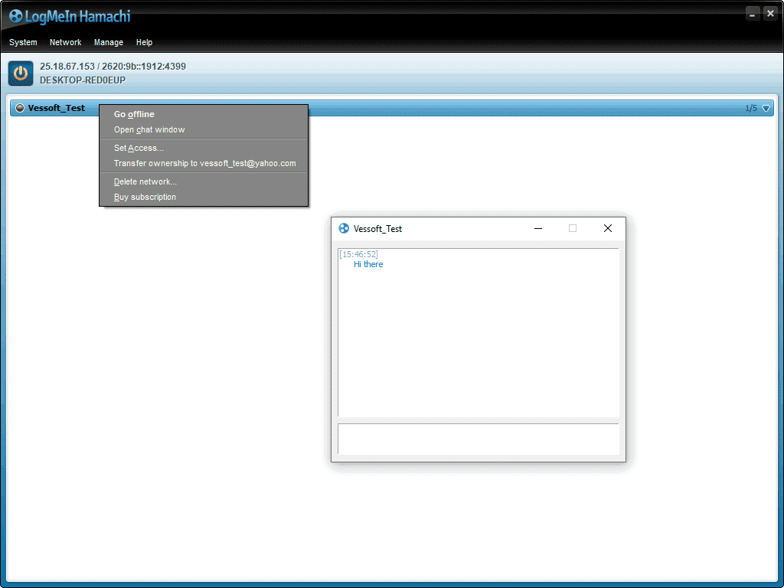Click the Vessoft_Test network status indicator
Viewport: 784px width, 588px height.
pos(20,108)
